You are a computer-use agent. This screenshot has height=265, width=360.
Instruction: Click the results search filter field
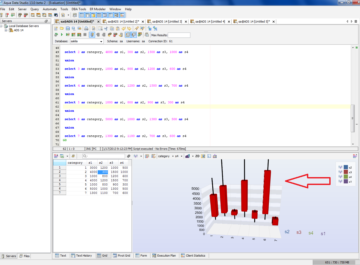click(104, 156)
